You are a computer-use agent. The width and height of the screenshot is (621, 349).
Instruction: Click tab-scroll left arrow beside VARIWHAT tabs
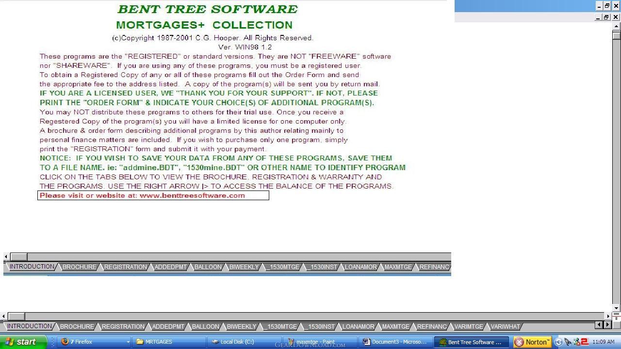pyautogui.click(x=598, y=325)
